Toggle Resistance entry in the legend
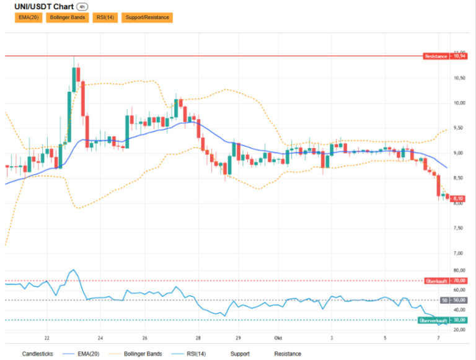 [288, 354]
